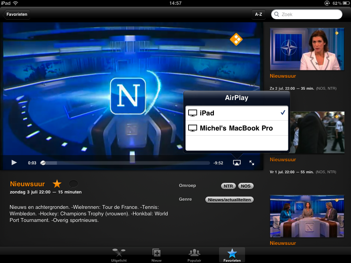Select the Favorieten star tab
This screenshot has width=351, height=263.
pos(232,255)
